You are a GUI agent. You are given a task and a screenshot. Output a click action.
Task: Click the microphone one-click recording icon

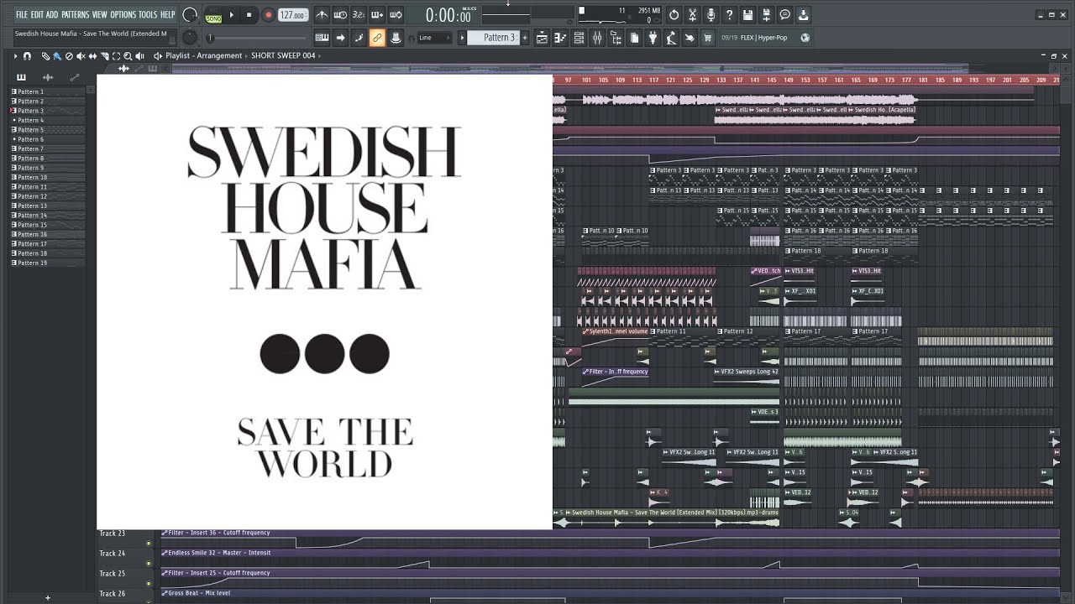pos(711,15)
